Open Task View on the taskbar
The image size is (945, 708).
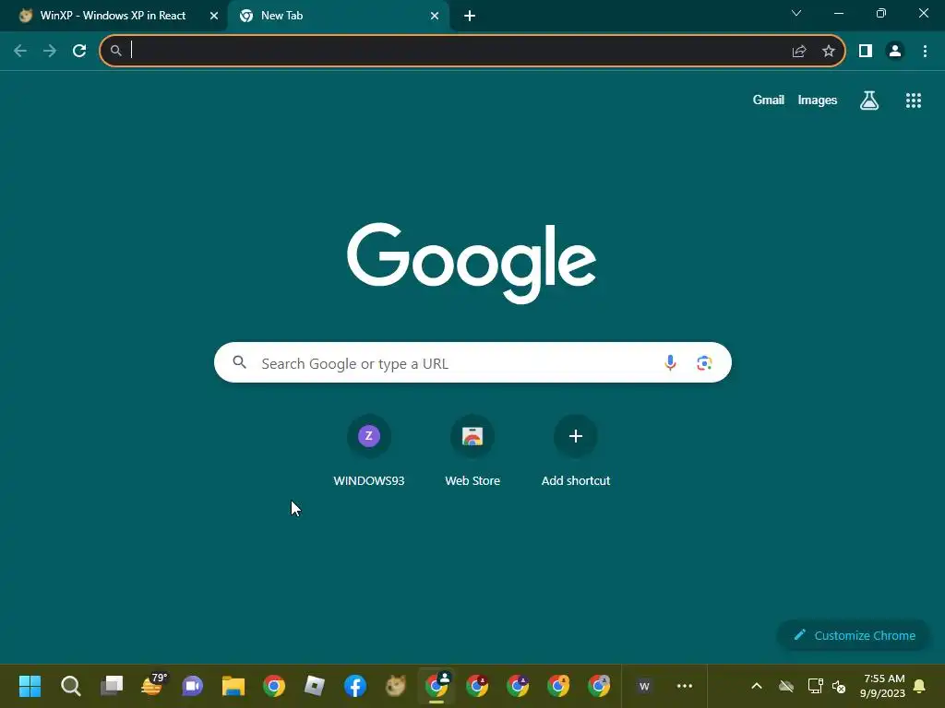pos(112,686)
